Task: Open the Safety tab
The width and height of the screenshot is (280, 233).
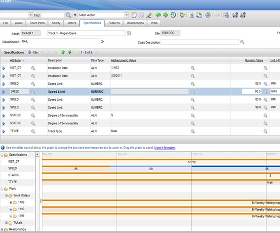Action: 56,23
